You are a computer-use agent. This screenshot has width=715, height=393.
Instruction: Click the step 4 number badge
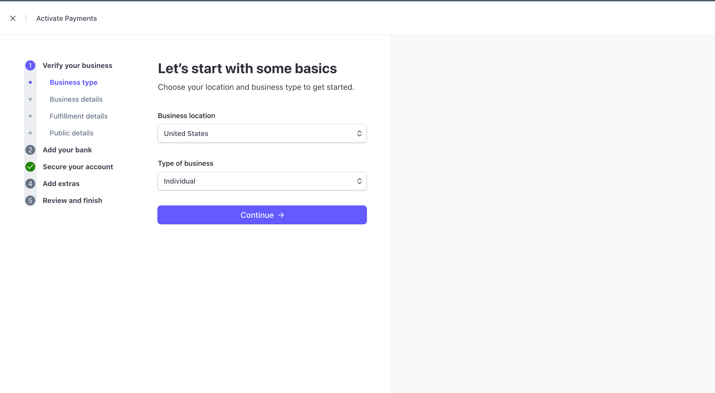coord(30,184)
